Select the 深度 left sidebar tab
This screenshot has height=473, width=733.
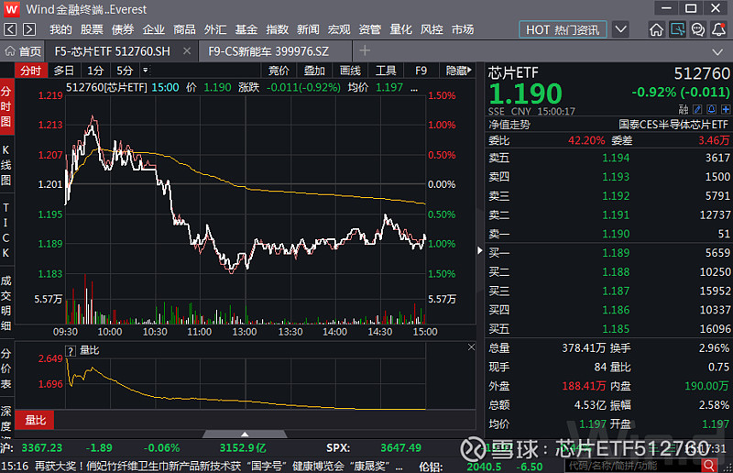click(x=6, y=419)
